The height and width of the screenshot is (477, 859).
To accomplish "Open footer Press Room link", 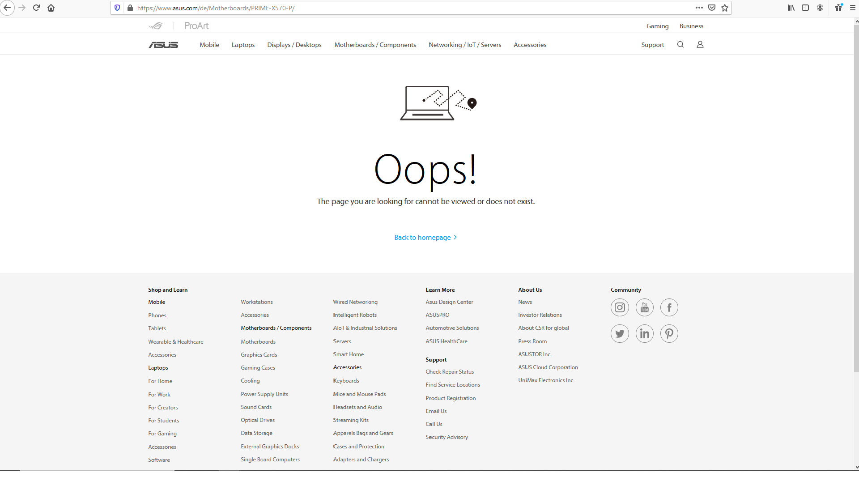I will click(532, 341).
